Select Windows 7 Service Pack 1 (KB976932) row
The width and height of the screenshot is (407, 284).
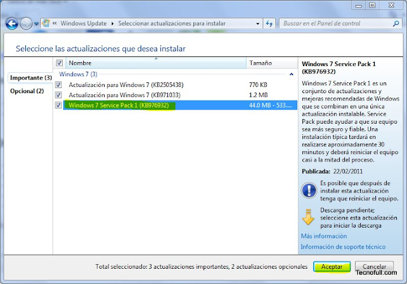click(180, 105)
